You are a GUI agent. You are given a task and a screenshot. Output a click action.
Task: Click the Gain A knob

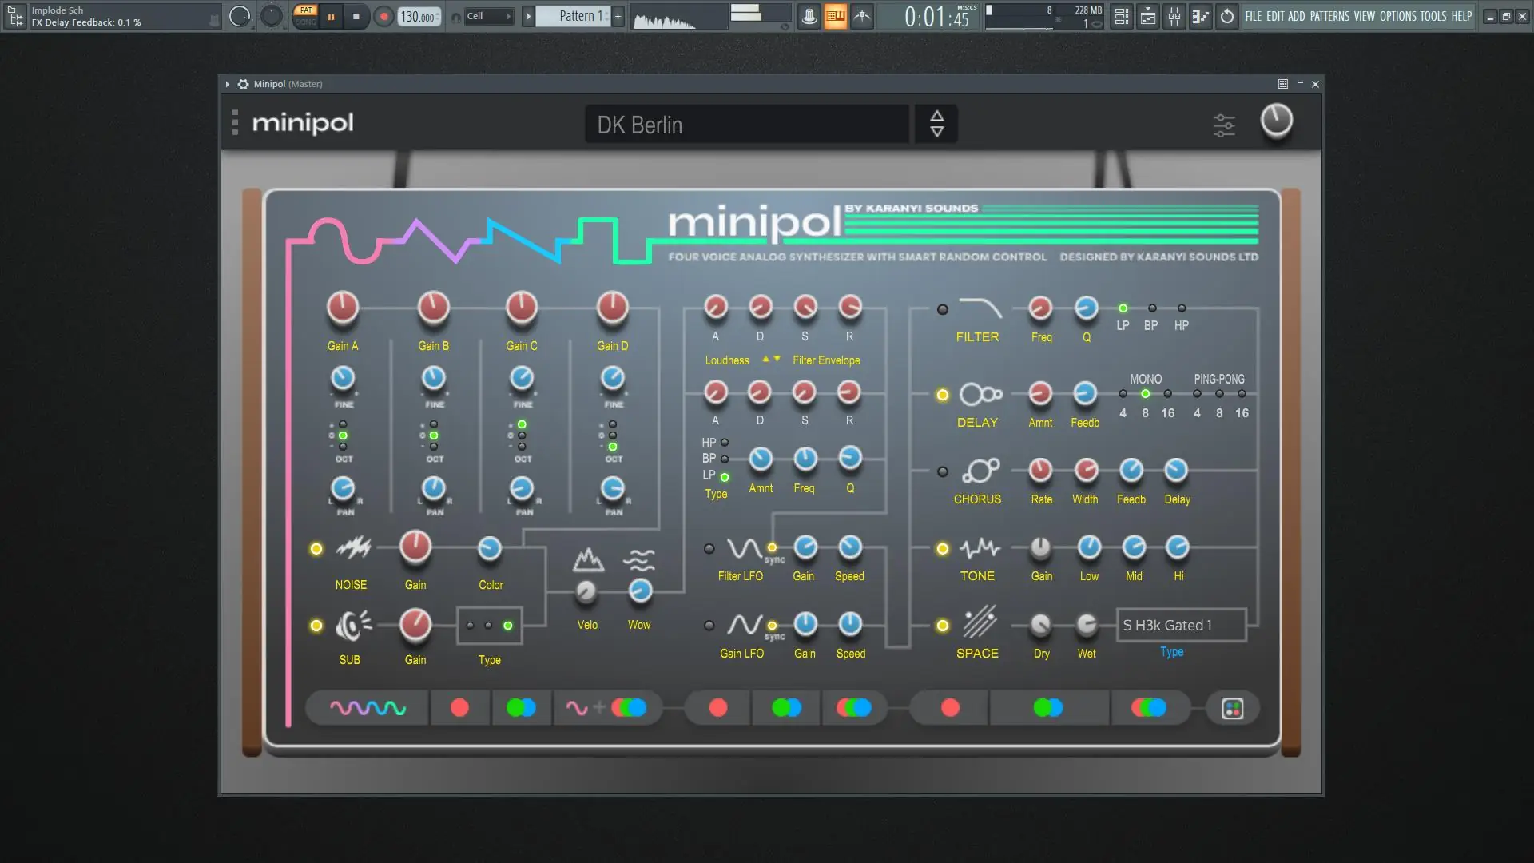pos(343,308)
